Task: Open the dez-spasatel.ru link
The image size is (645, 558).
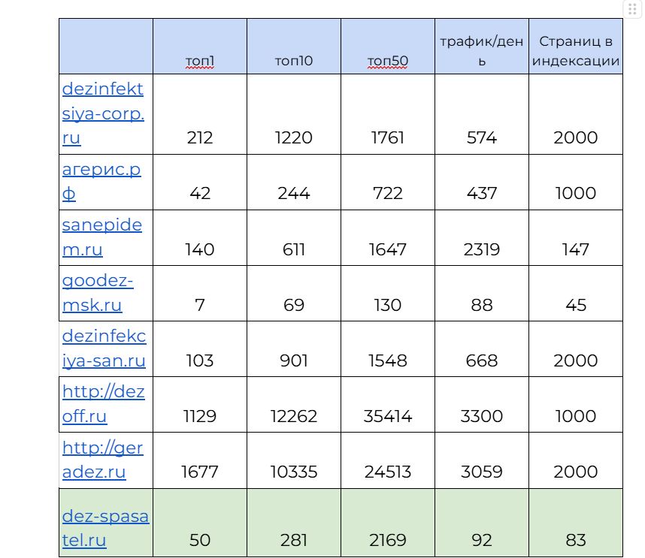Action: (x=105, y=528)
